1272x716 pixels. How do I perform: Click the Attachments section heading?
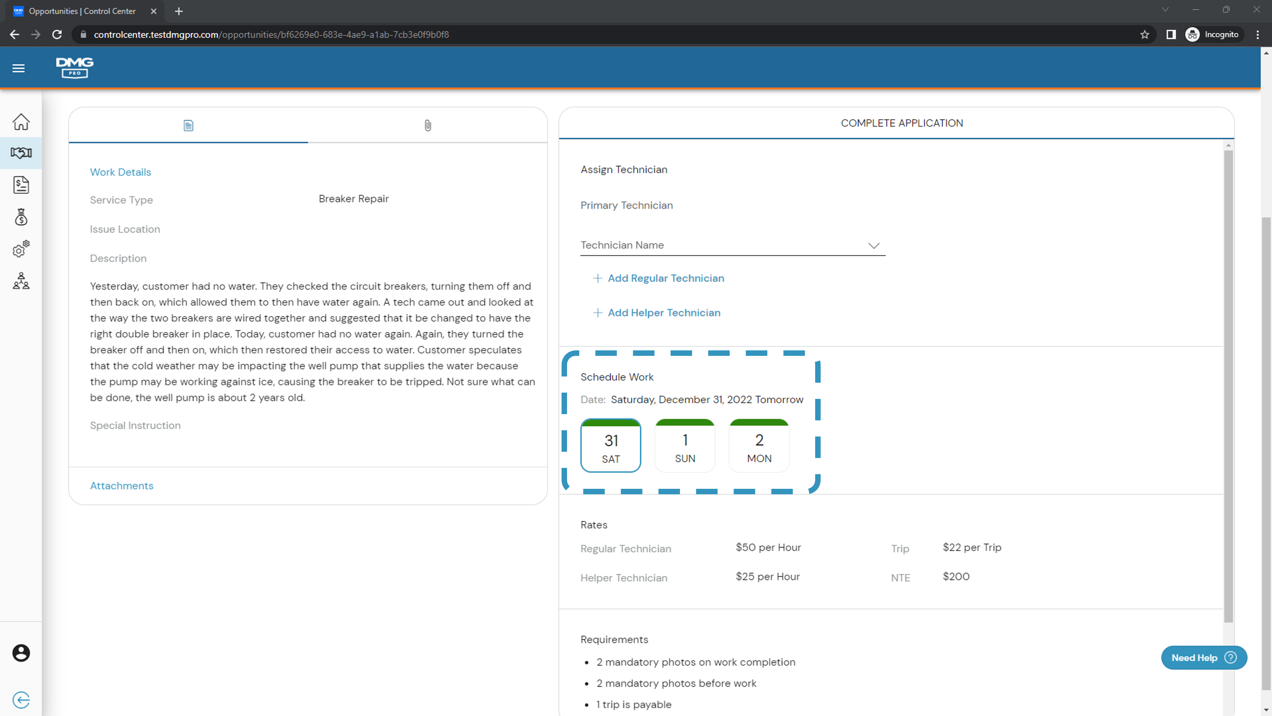tap(122, 486)
